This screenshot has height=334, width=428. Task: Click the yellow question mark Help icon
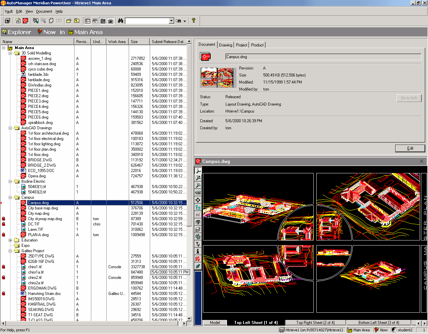[193, 21]
